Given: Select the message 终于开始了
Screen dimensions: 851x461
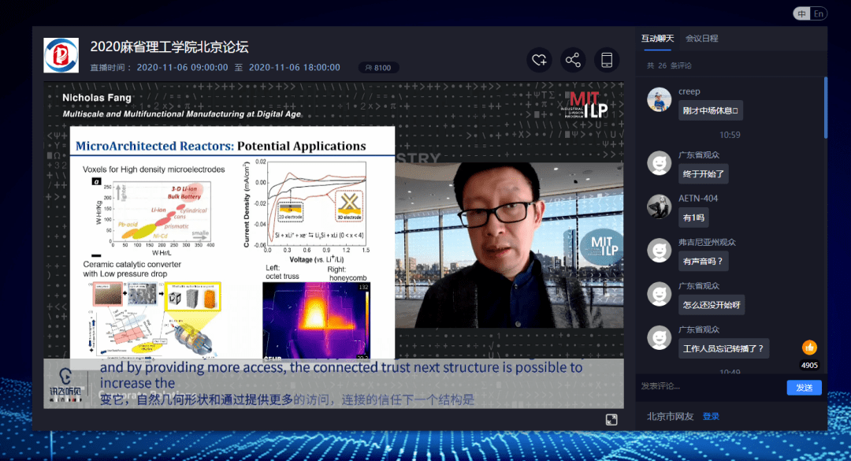Looking at the screenshot, I should 704,174.
